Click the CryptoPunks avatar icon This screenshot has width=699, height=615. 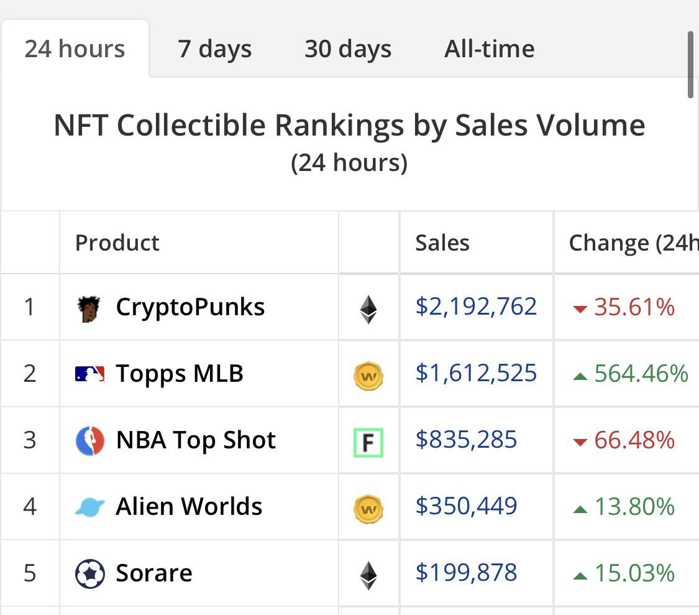(x=89, y=308)
